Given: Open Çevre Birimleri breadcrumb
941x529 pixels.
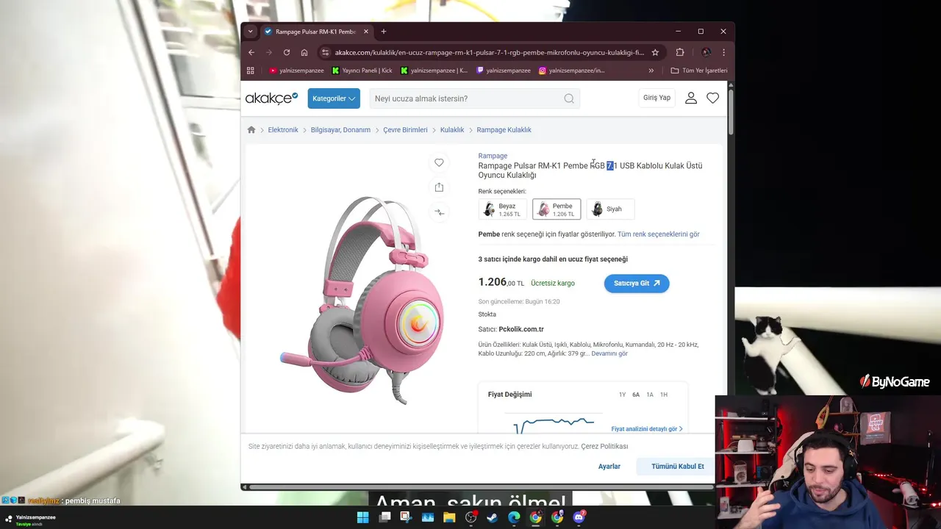Looking at the screenshot, I should coord(405,129).
